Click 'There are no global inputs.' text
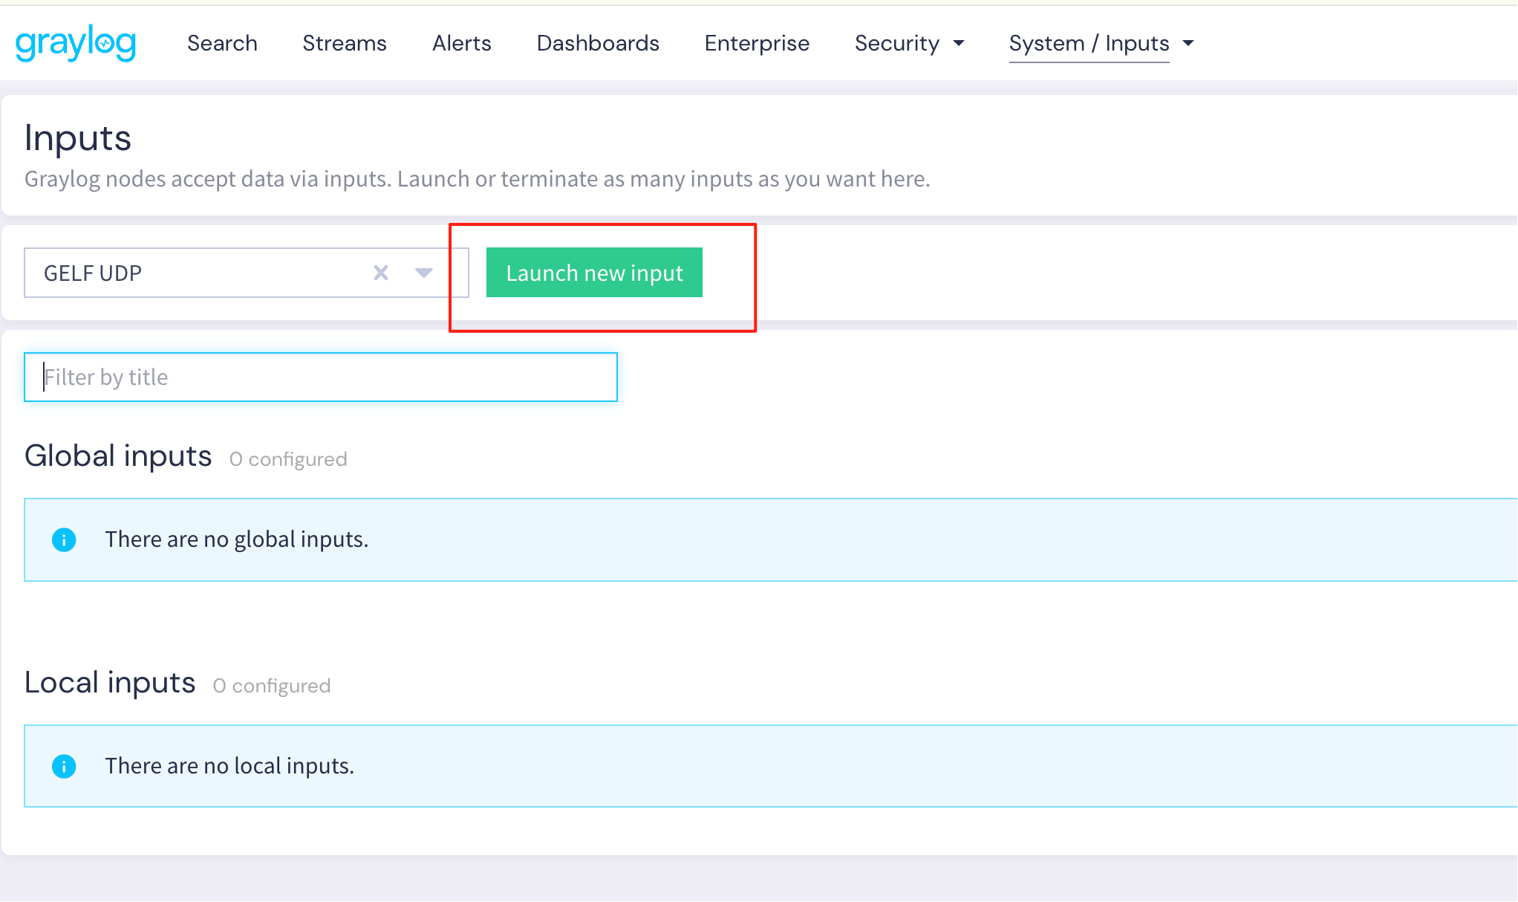1518x902 pixels. pos(237,539)
